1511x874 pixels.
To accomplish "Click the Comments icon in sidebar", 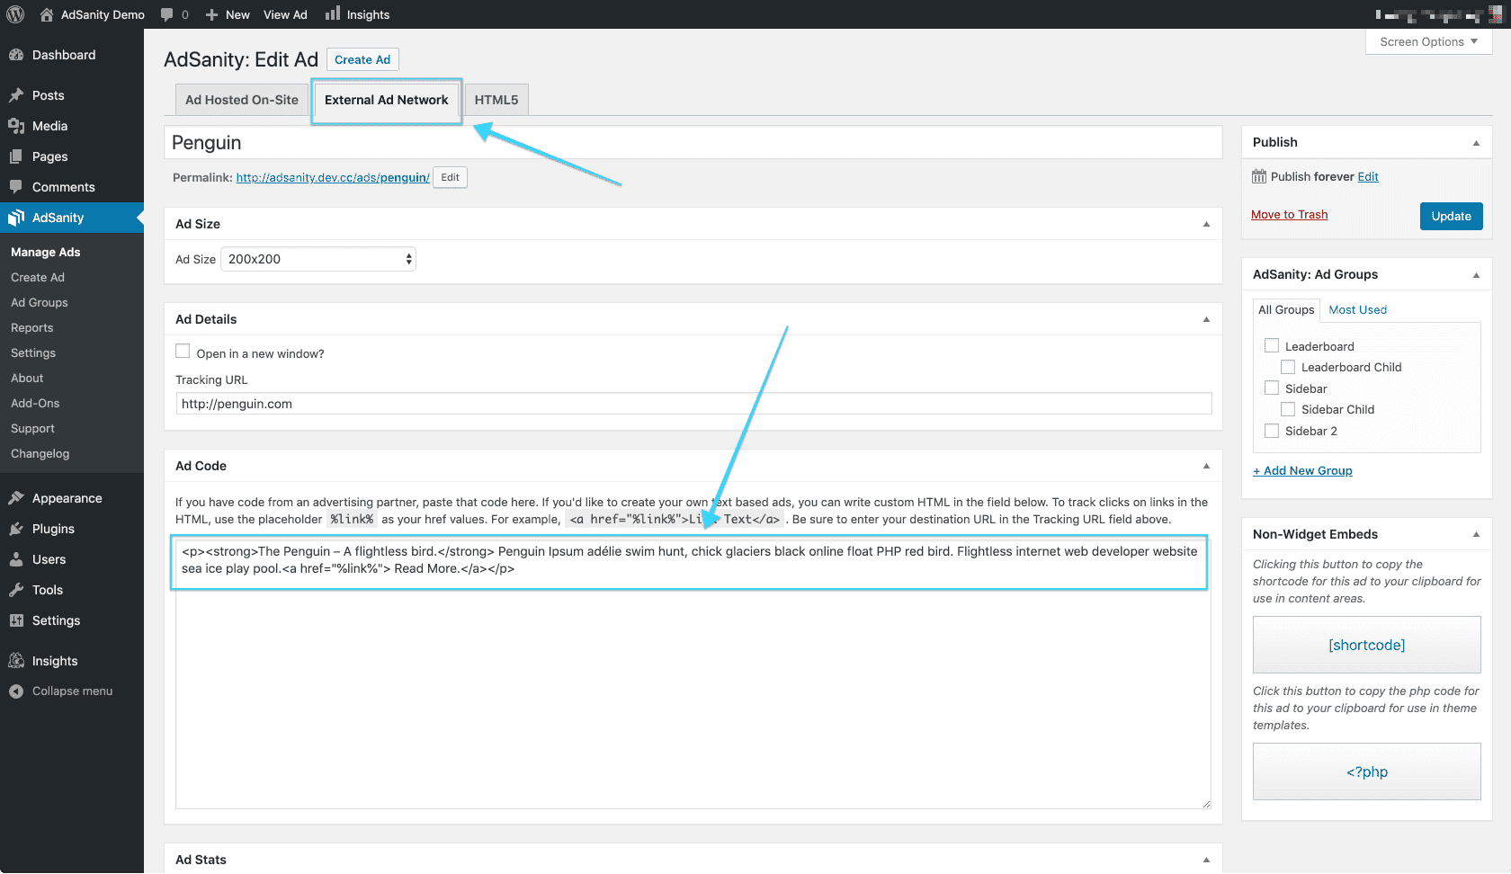I will point(16,187).
